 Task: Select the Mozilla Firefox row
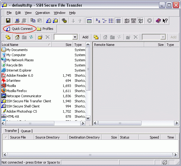pyautogui.click(x=43, y=91)
